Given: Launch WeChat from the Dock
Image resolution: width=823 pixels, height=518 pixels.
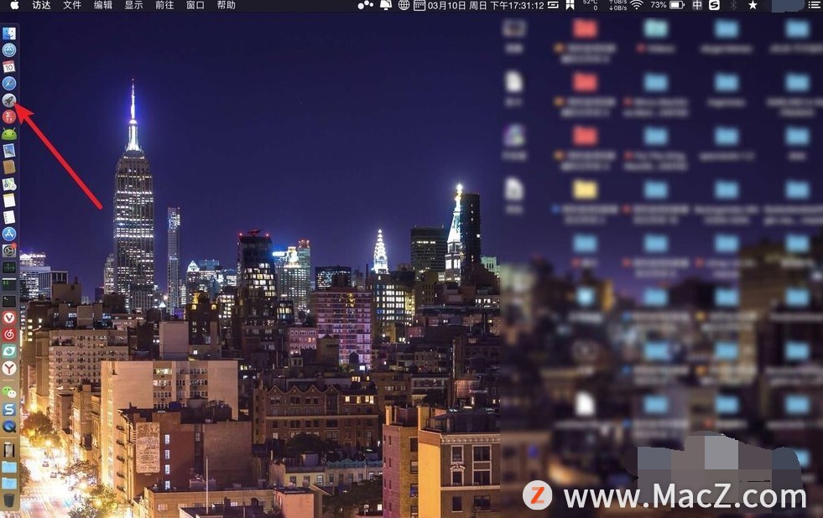Looking at the screenshot, I should 9,391.
